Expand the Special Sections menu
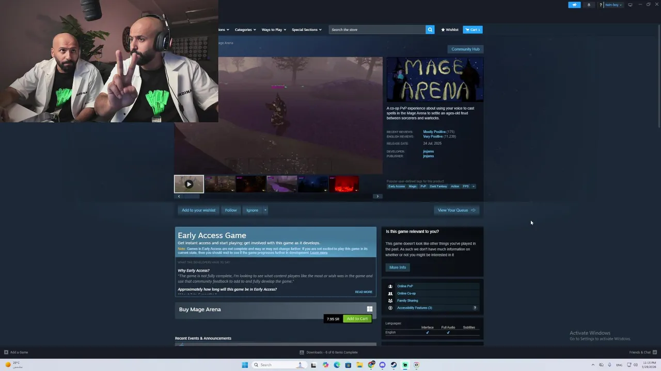The image size is (661, 371). click(307, 29)
